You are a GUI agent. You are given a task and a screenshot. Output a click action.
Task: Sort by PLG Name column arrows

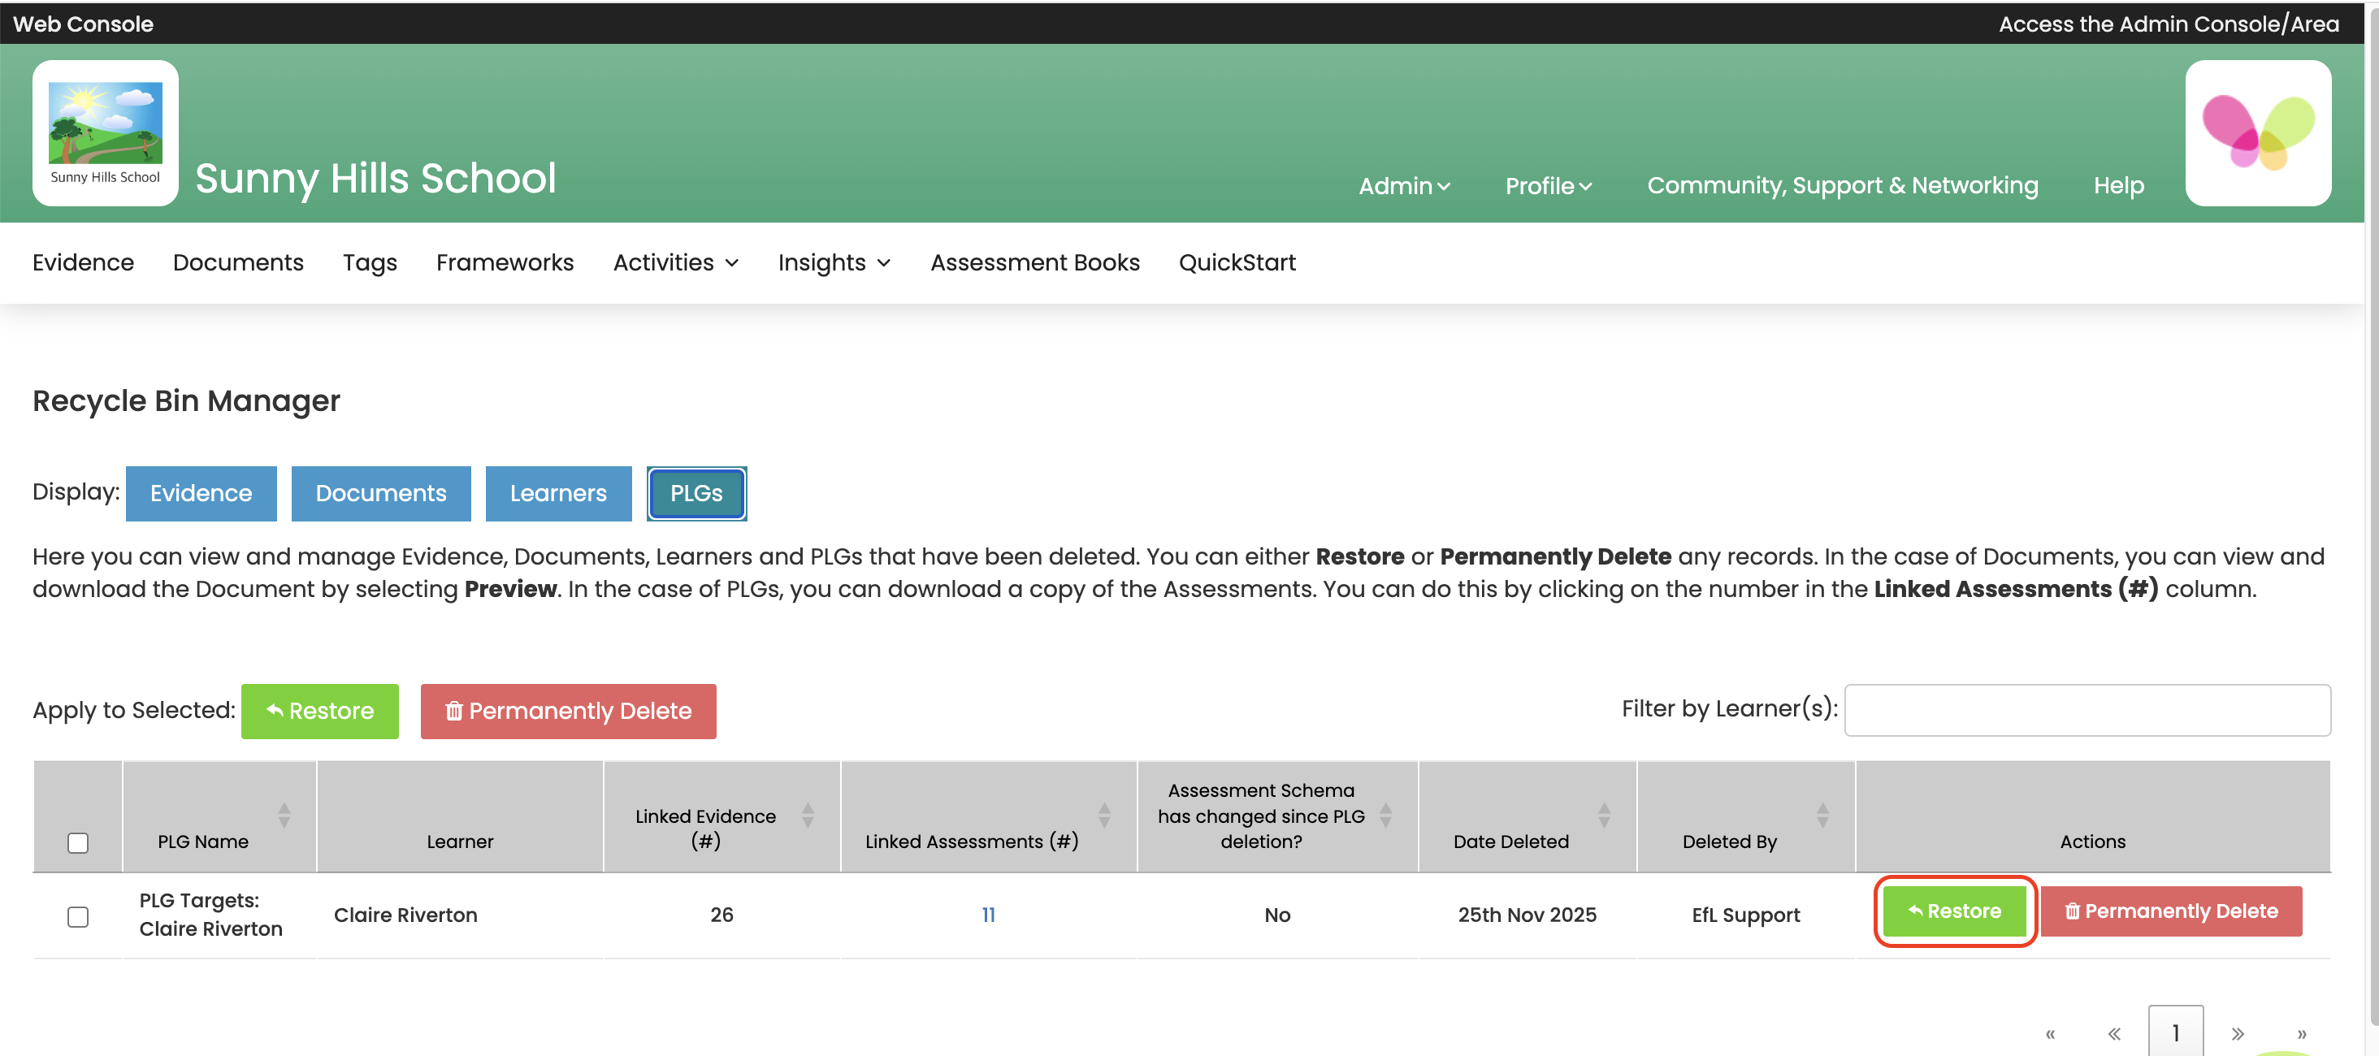coord(284,815)
